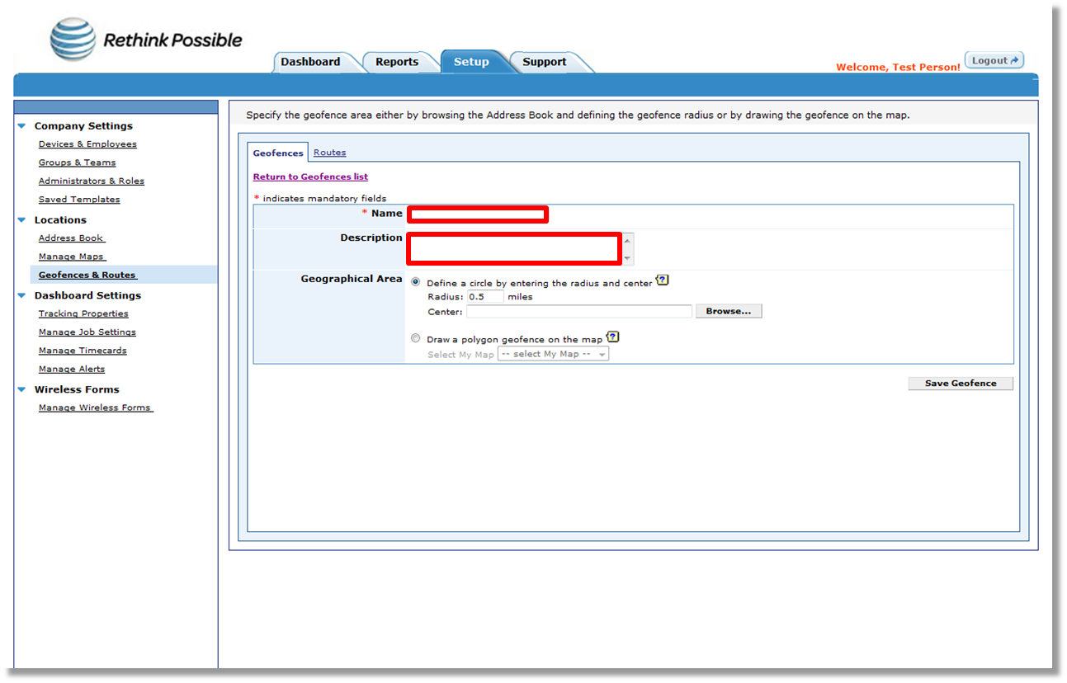Open help icon for circle geofence

point(662,280)
